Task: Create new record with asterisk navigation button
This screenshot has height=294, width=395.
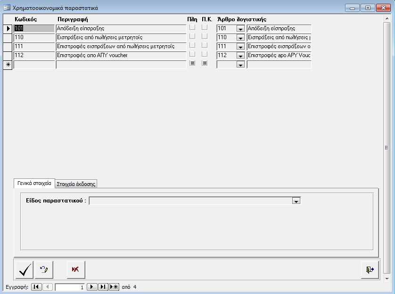Action: [x=114, y=287]
